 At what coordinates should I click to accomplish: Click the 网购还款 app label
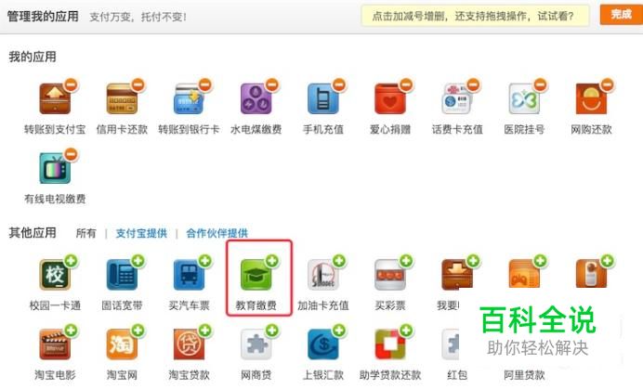[591, 130]
